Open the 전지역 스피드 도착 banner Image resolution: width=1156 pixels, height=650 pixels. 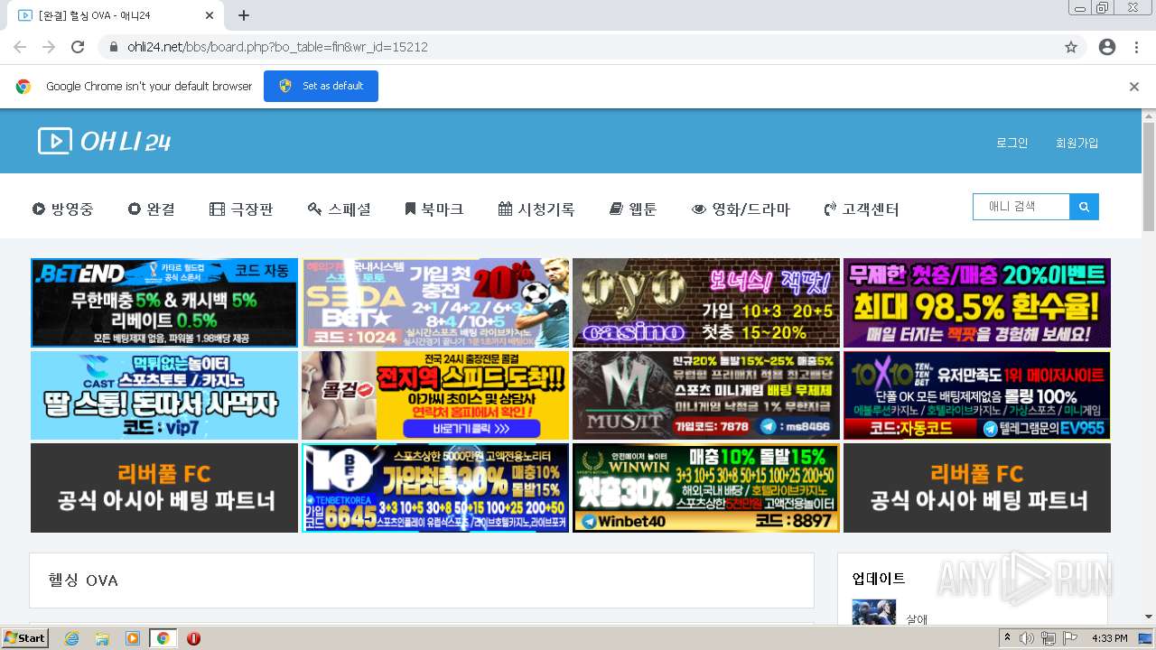pyautogui.click(x=435, y=395)
